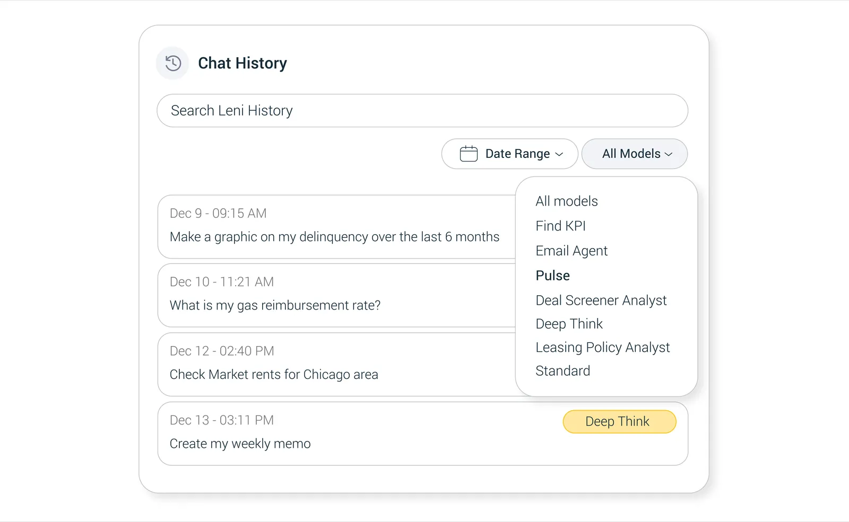Select Leasing Policy Analyst filter
This screenshot has width=849, height=522.
point(602,348)
